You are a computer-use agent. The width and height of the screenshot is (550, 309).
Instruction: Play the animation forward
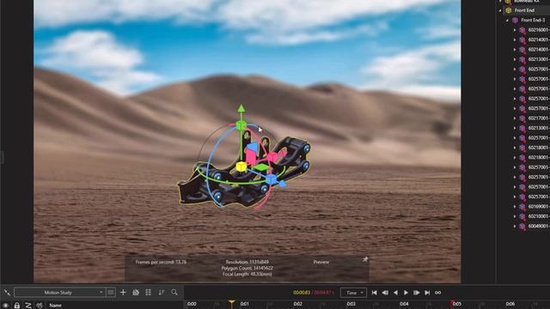(406, 293)
